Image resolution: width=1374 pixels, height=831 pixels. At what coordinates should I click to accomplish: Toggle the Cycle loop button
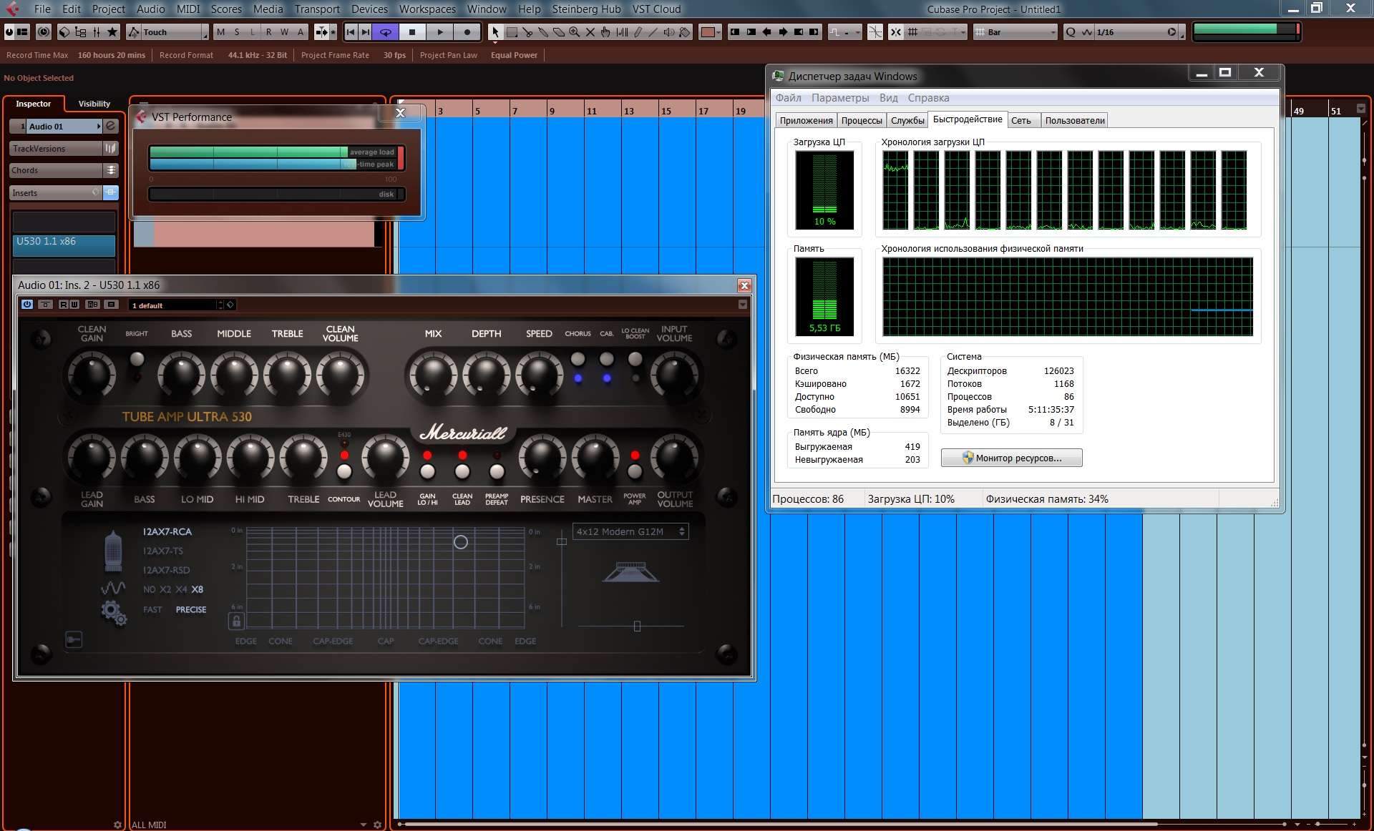click(386, 32)
